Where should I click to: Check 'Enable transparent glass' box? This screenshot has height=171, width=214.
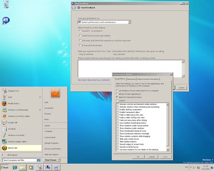point(118,112)
